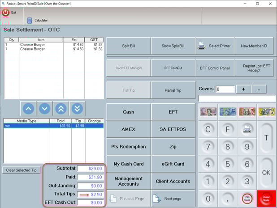Tap keypad digit 6
Viewport: 277px width, 208px height.
tap(247, 164)
